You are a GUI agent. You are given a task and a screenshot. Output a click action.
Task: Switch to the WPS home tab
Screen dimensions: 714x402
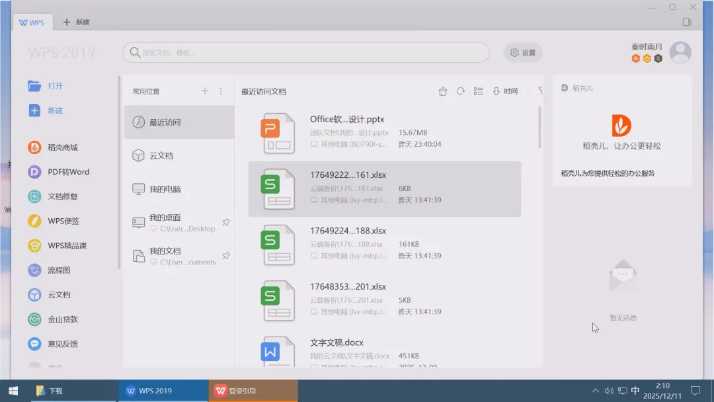pos(32,22)
